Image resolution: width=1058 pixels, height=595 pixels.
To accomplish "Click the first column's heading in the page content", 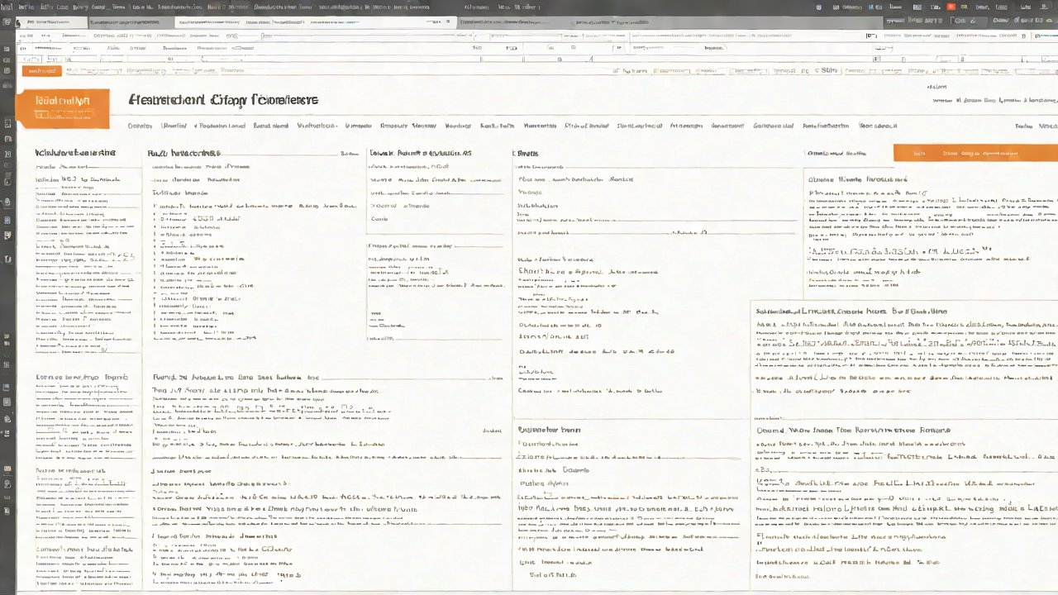I will click(75, 153).
